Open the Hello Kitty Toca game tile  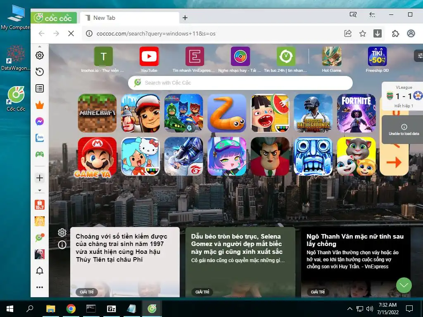pyautogui.click(x=140, y=156)
